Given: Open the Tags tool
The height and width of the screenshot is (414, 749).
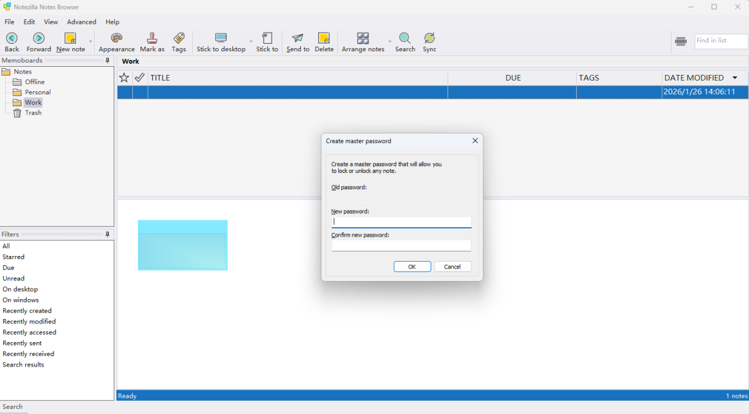Looking at the screenshot, I should click(179, 39).
